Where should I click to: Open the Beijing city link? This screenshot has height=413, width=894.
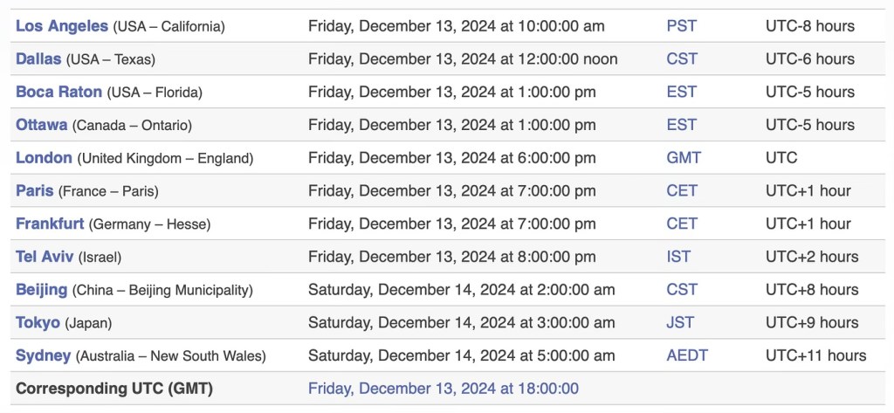42,289
